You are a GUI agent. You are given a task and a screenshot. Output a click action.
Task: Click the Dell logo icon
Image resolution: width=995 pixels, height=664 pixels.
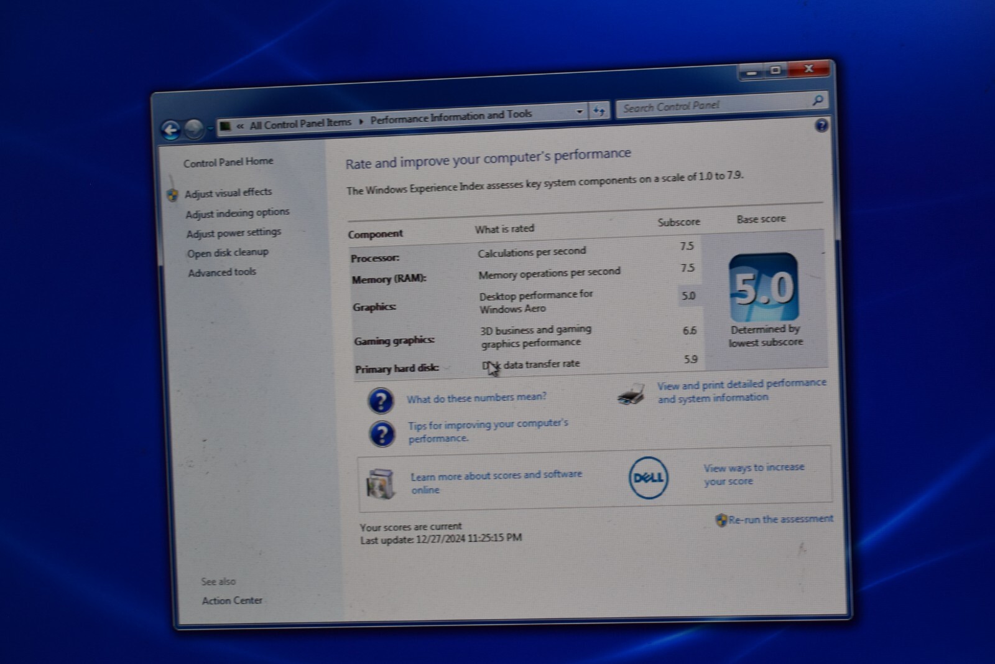tap(648, 478)
